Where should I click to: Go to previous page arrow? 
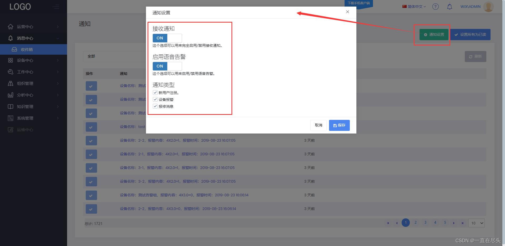[397, 223]
